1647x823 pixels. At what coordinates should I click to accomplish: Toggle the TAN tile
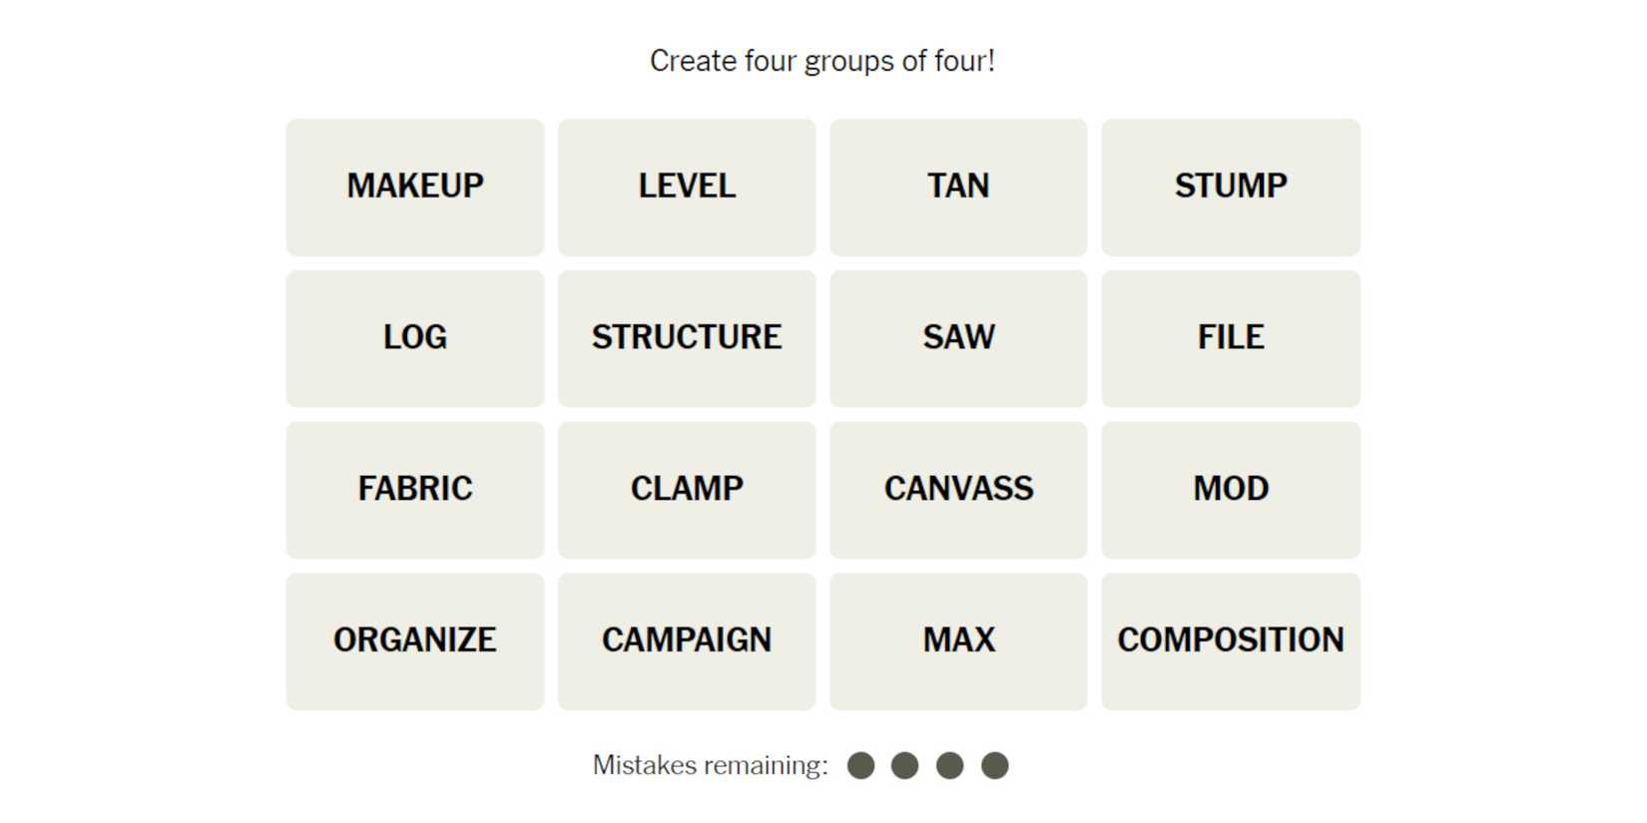pyautogui.click(x=958, y=187)
